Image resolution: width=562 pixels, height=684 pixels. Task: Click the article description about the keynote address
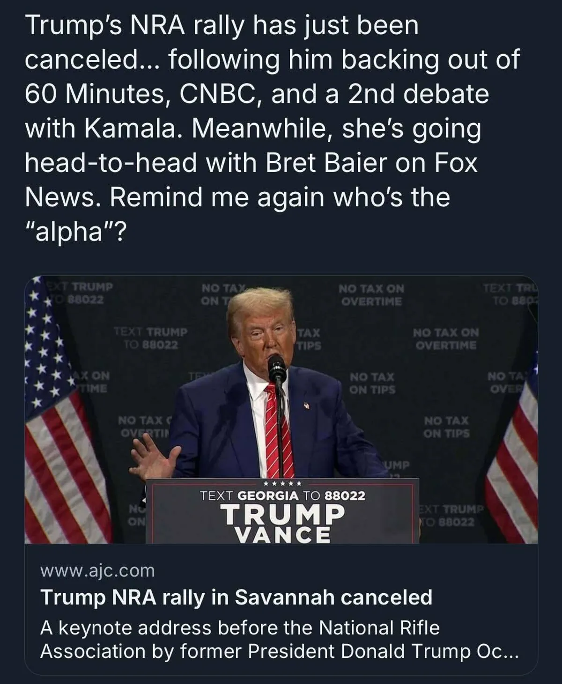(x=279, y=639)
